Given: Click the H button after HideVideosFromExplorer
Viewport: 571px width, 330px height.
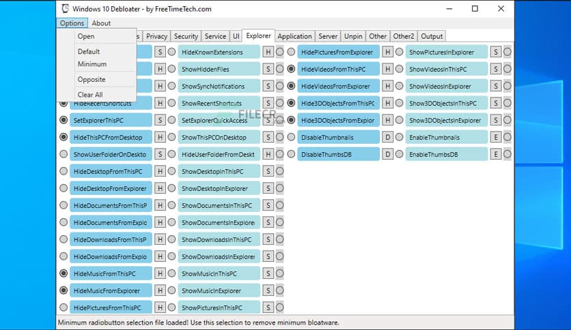Looking at the screenshot, I should (x=387, y=86).
